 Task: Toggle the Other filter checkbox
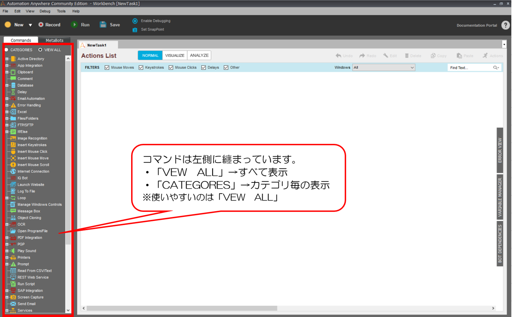coord(226,68)
